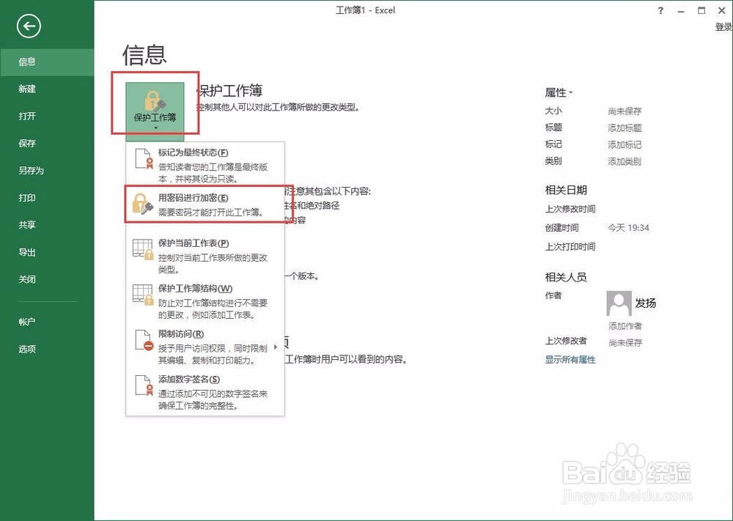Screen dimensions: 733x521
Task: Choose 另存为 in the sidebar
Action: coord(47,170)
